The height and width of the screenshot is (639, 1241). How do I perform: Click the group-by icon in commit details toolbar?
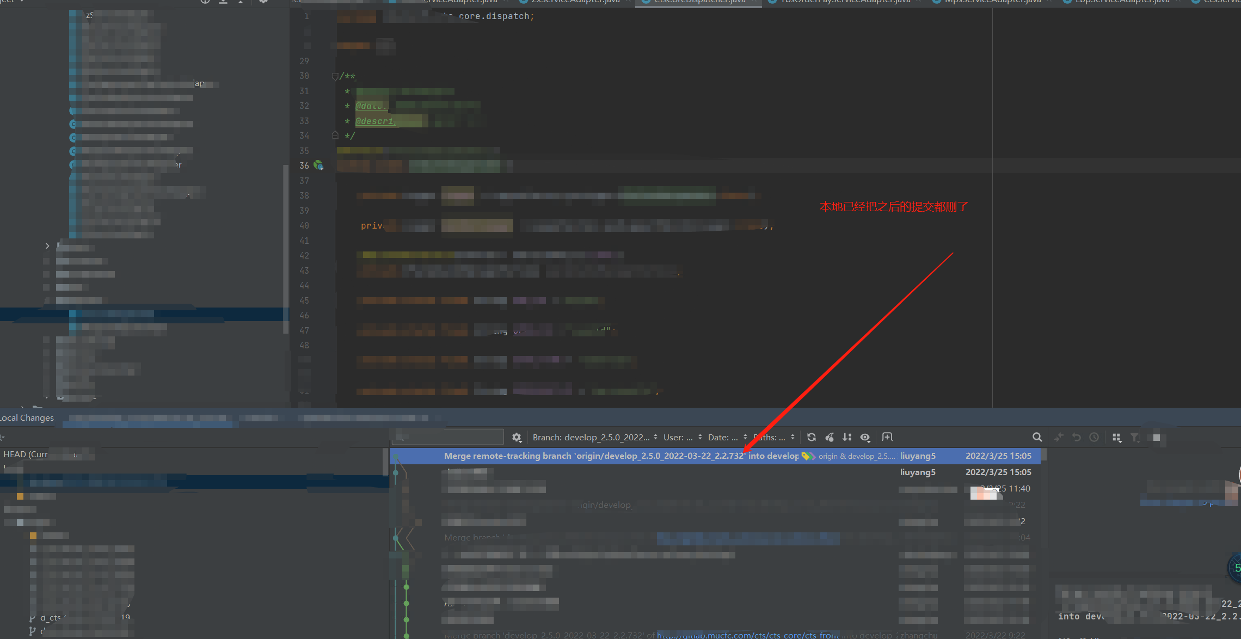point(1116,438)
